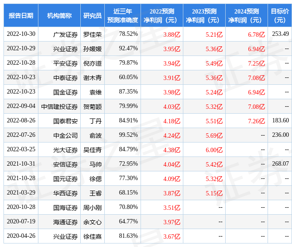Viewport: 292px width, 247px height.
Task: Select the date cell 2020-04-26
Action: [x=21, y=236]
